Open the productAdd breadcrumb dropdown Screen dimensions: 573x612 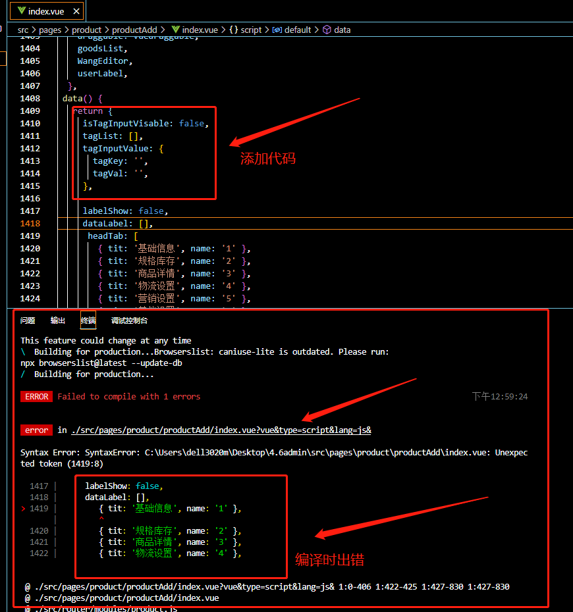pyautogui.click(x=134, y=30)
